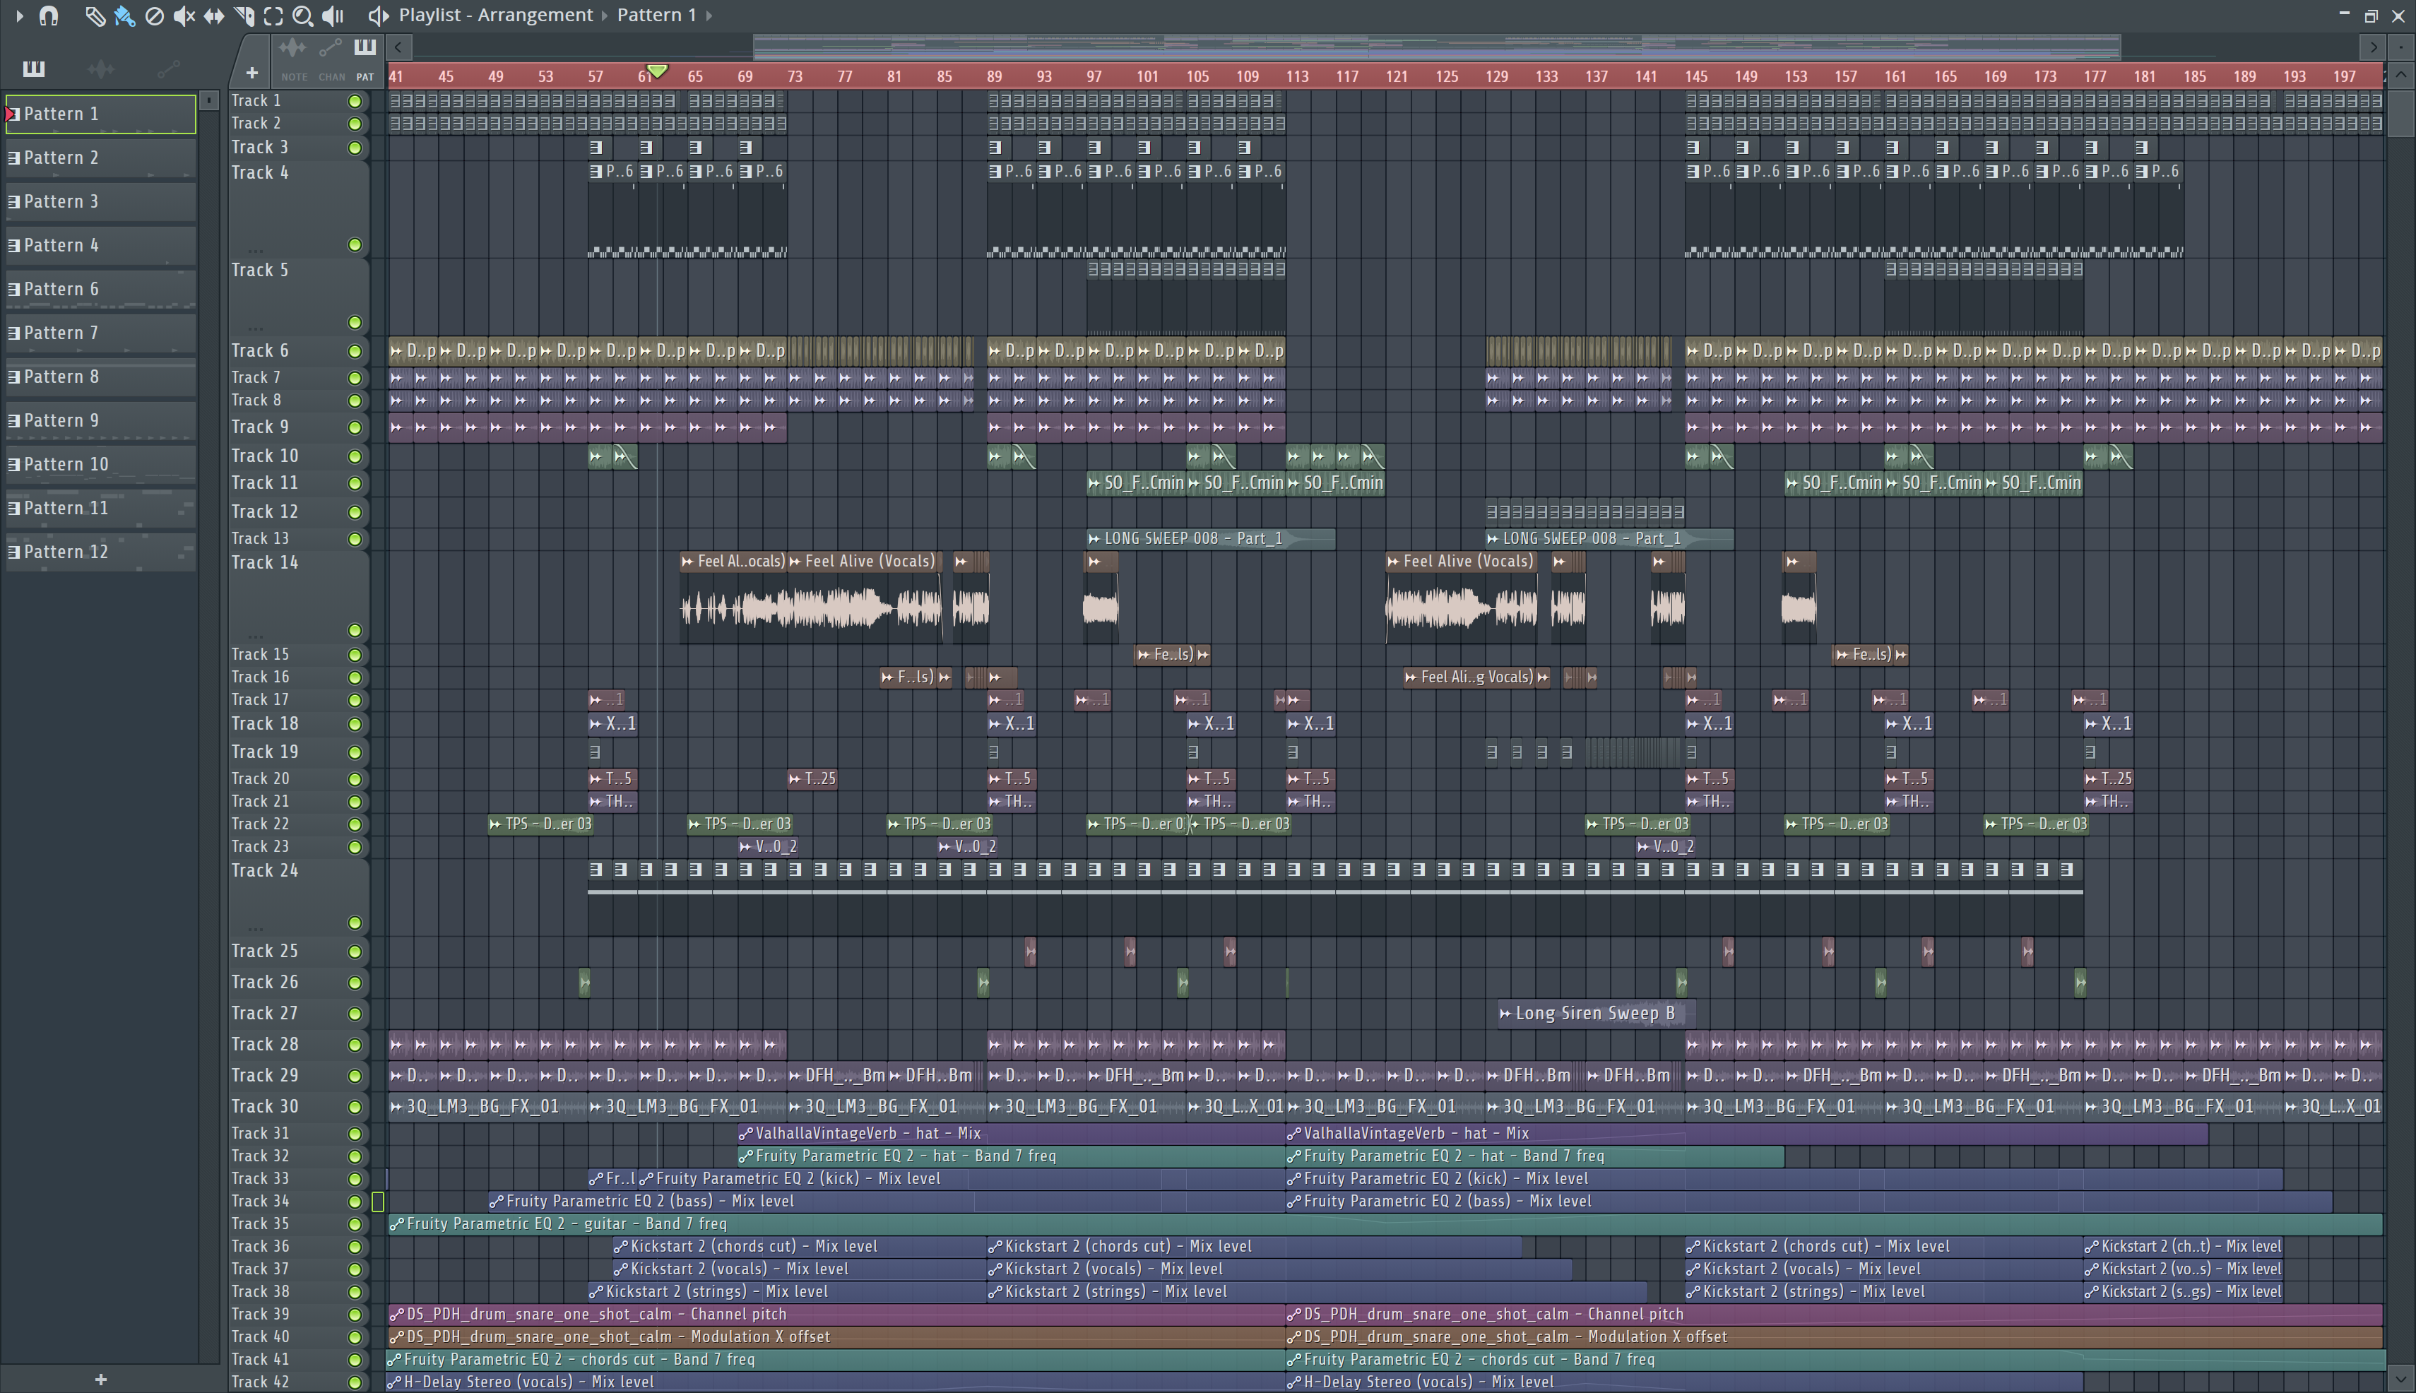The width and height of the screenshot is (2416, 1393).
Task: Select Pattern 12 in the picker
Action: click(100, 552)
